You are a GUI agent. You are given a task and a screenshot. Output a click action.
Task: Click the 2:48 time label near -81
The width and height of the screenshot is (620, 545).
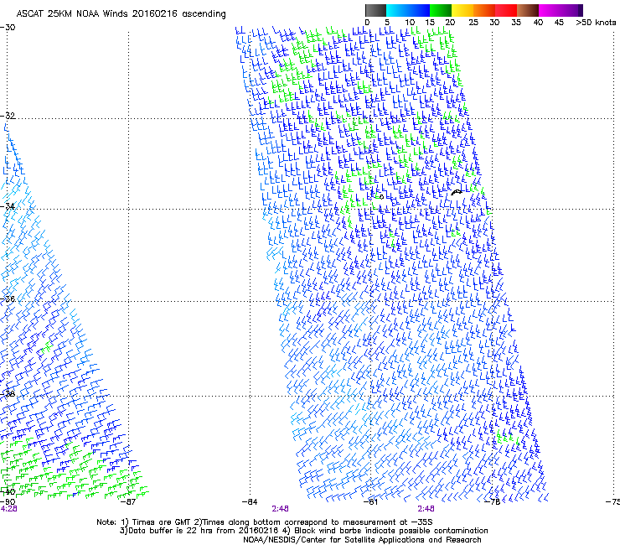tap(426, 509)
